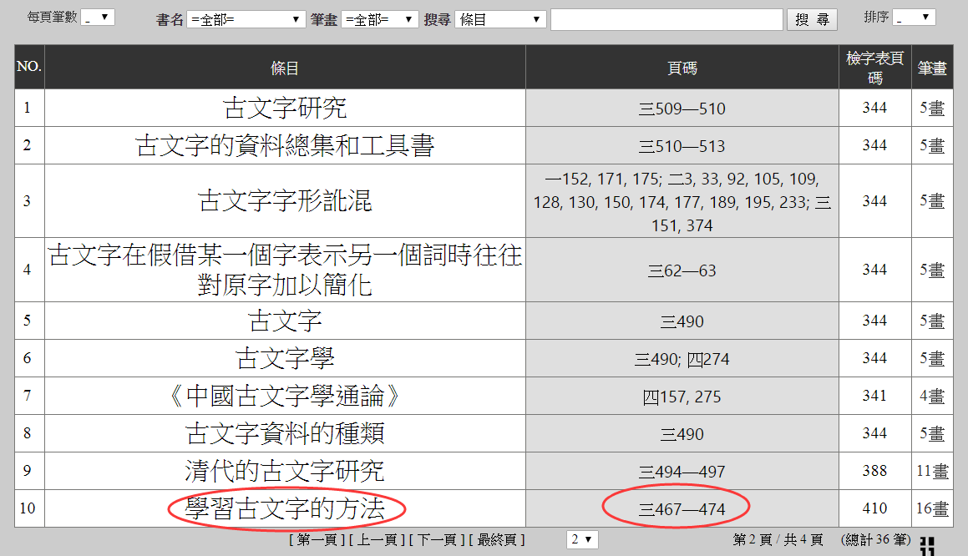968x556 pixels.
Task: Go to 下一頁 next page link
Action: point(437,540)
